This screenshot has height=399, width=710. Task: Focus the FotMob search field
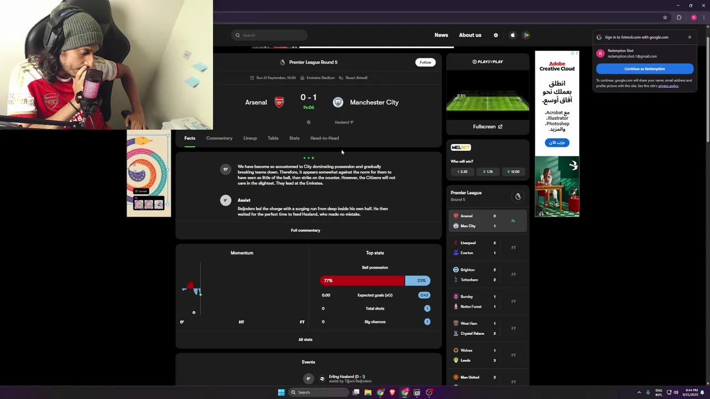[269, 35]
